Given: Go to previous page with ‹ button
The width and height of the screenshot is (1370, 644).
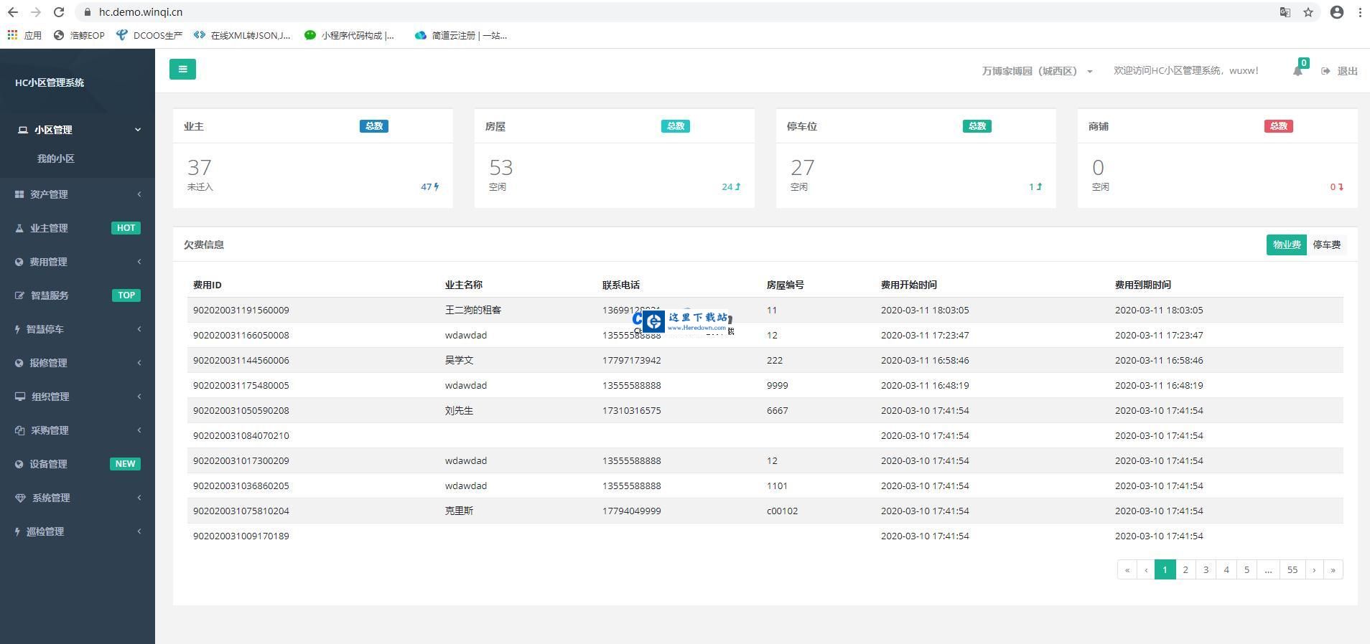Looking at the screenshot, I should (x=1146, y=569).
